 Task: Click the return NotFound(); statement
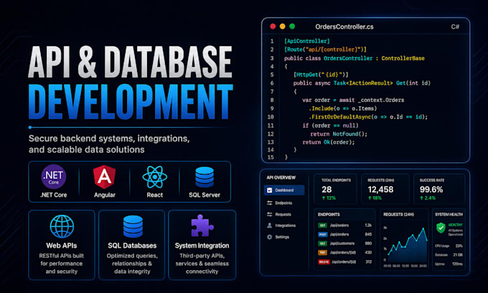339,134
